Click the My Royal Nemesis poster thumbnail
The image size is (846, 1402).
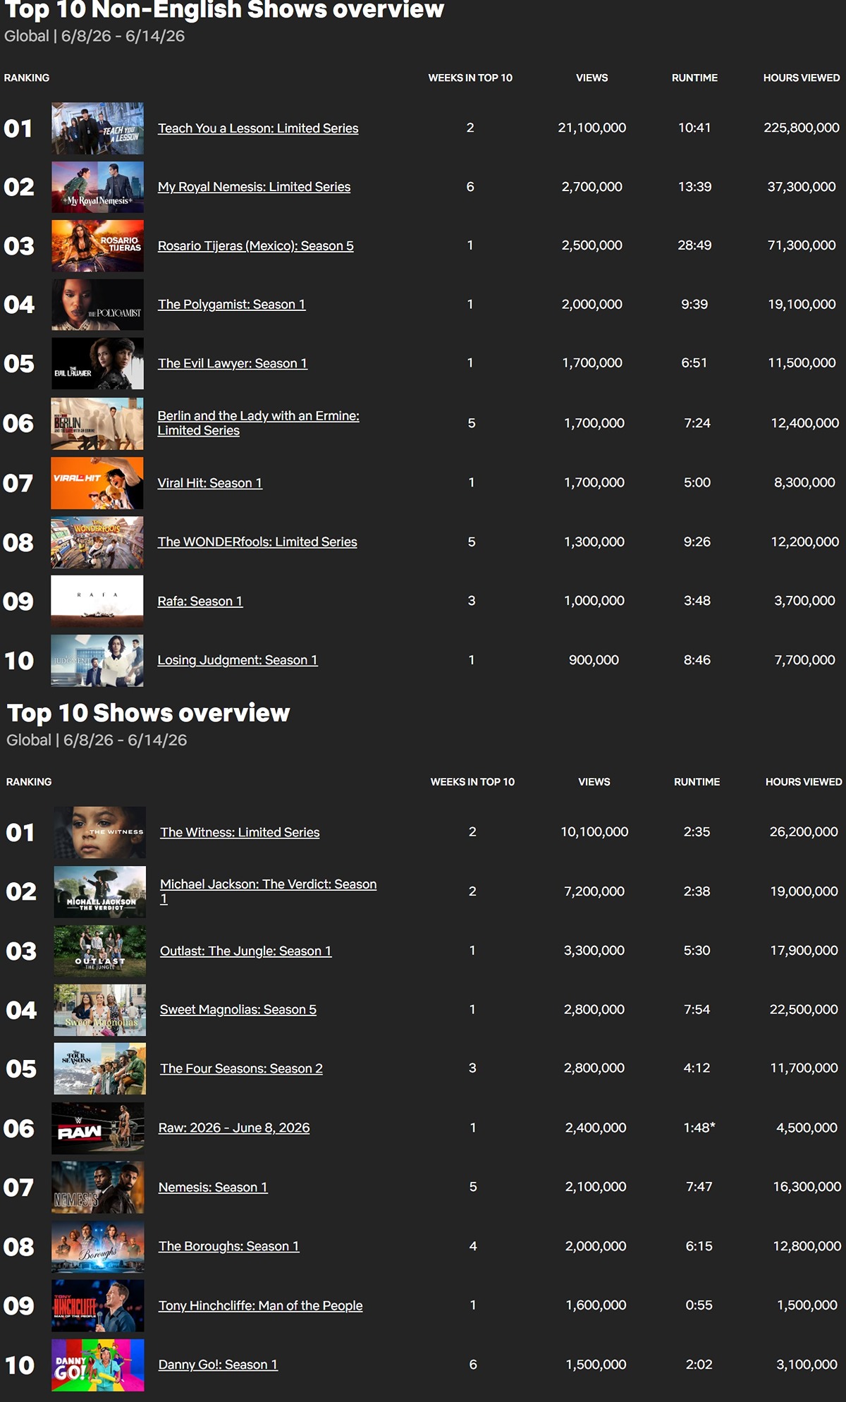pos(97,187)
